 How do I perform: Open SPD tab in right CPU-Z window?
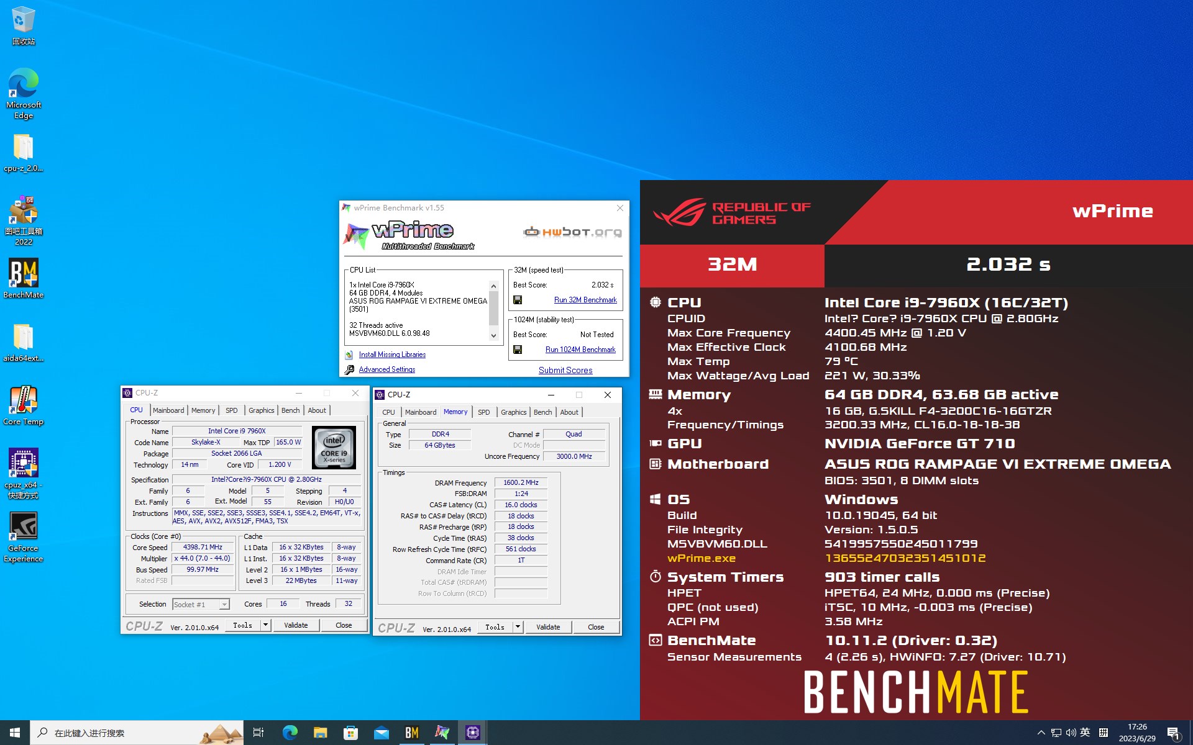click(x=483, y=412)
